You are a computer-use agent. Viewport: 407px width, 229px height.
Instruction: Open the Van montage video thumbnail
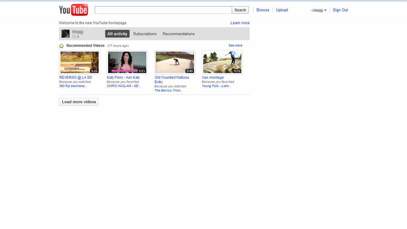222,62
